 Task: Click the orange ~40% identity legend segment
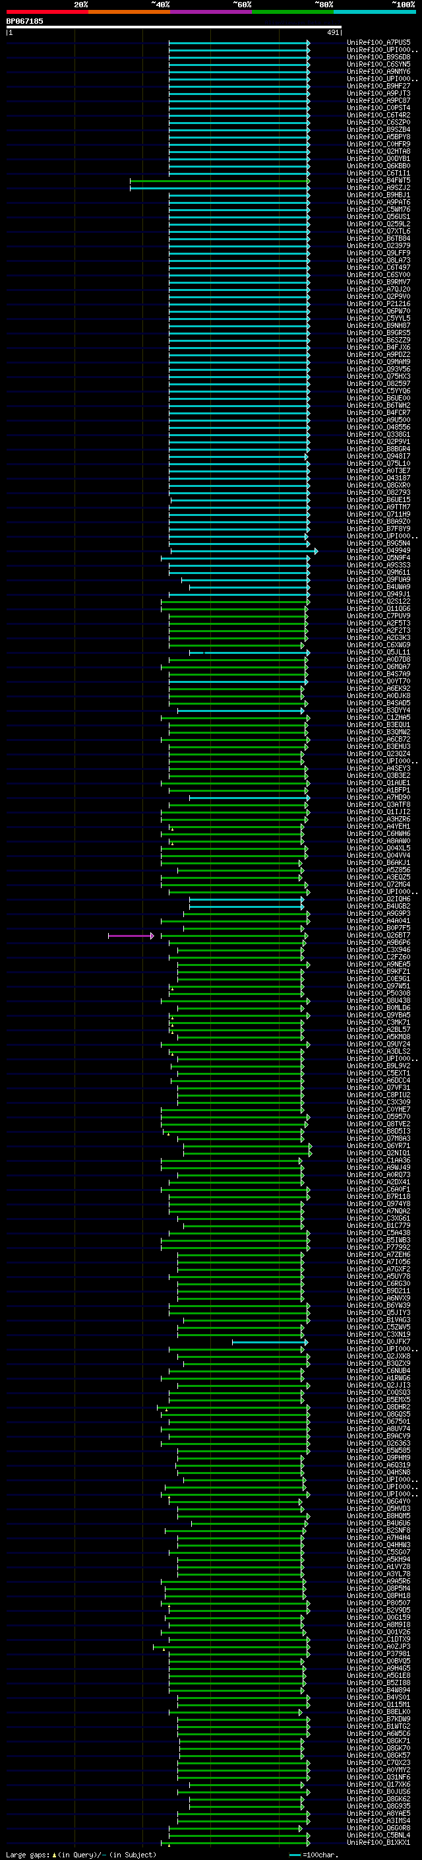[129, 13]
